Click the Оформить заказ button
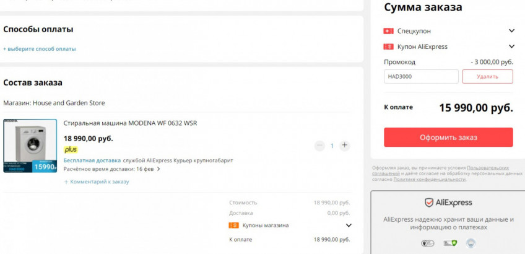This screenshot has height=254, width=525. click(448, 138)
